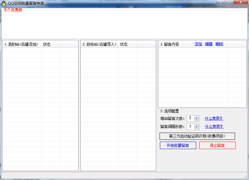The height and width of the screenshot is (180, 249).
Task: Click the 状态 header in 目标QQ list
Action: click(128, 44)
